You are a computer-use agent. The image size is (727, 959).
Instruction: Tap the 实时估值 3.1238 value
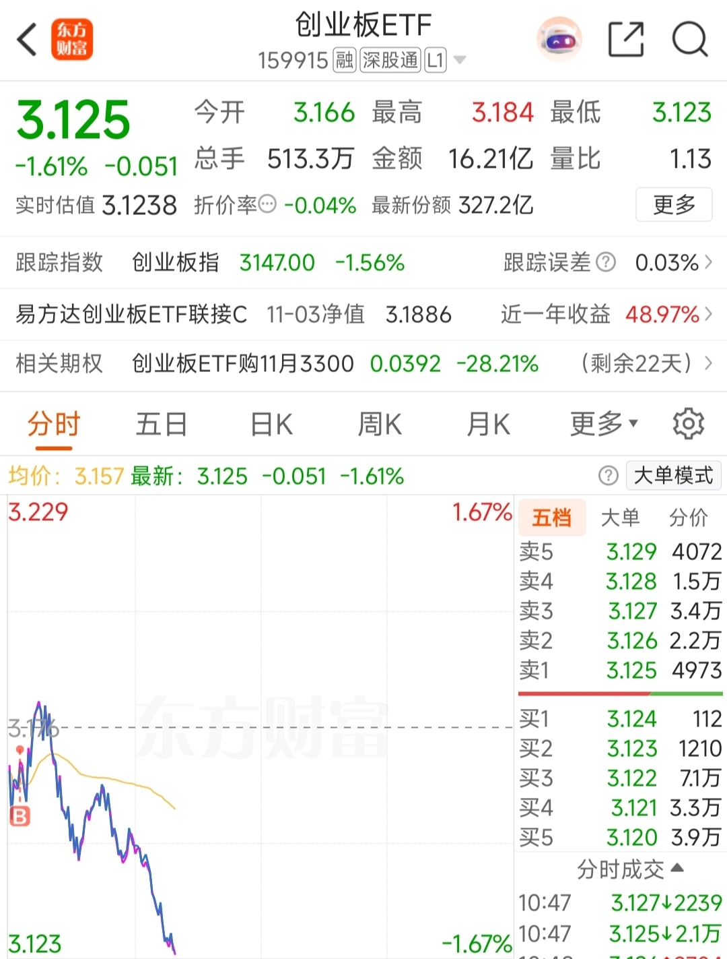coord(139,205)
